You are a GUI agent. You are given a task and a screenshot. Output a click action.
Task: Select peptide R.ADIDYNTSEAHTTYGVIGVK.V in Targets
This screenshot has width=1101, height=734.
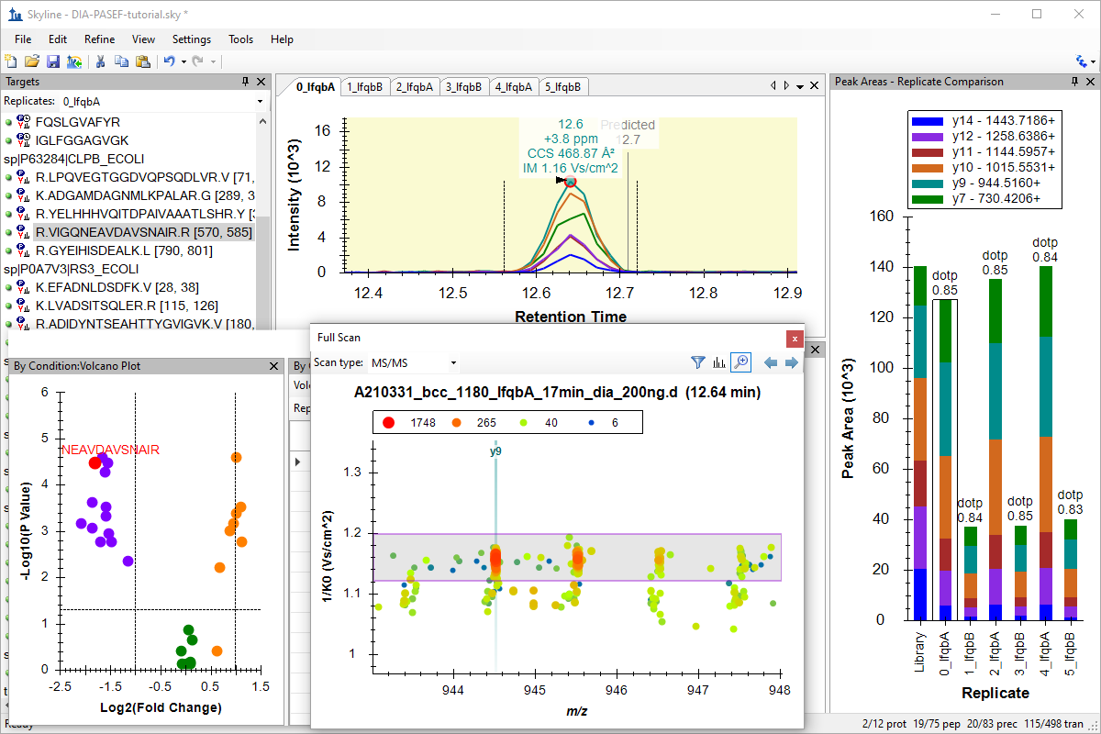click(144, 324)
